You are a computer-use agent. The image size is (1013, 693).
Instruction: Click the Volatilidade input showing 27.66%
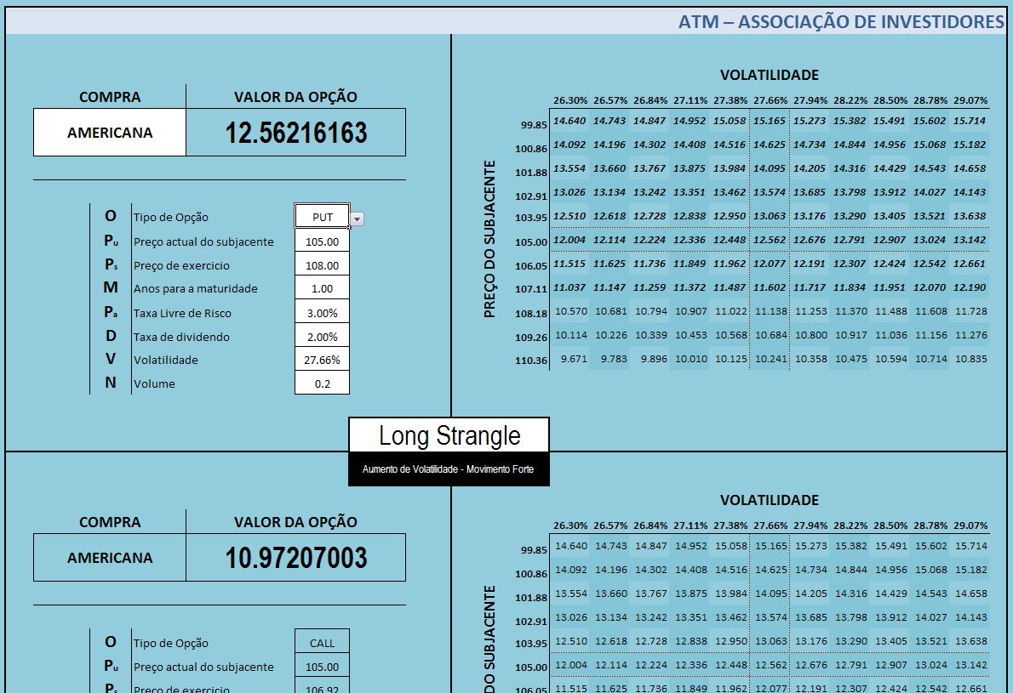[x=322, y=360]
